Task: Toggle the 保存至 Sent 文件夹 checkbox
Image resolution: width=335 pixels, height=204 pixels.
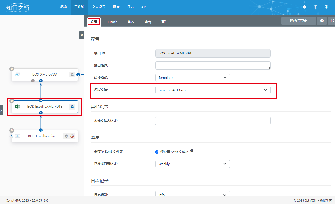Action: 157,152
